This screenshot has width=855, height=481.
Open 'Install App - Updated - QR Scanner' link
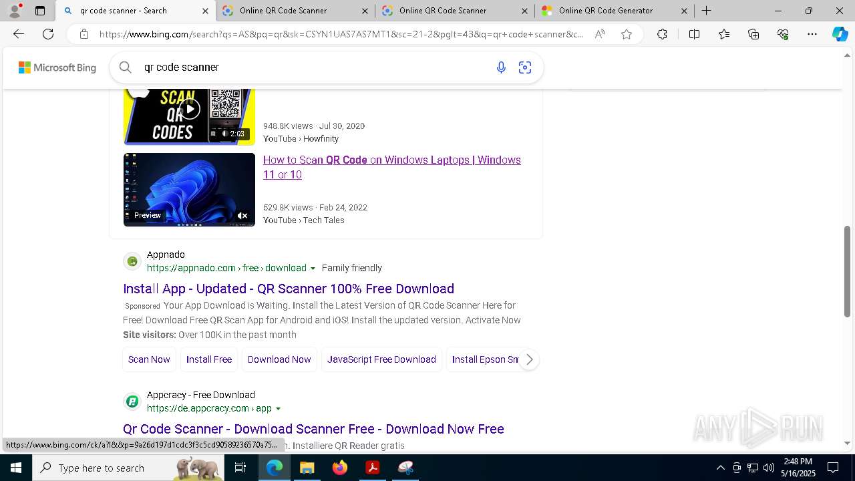tap(289, 289)
